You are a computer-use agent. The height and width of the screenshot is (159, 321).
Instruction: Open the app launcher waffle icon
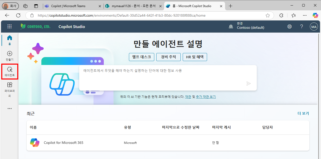[x=9, y=26]
